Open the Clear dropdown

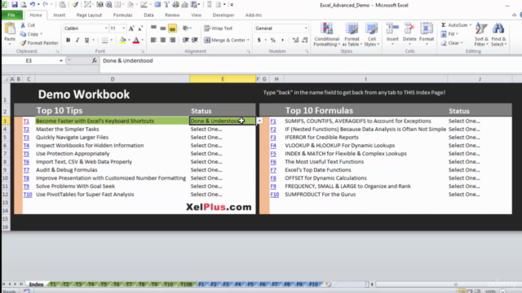click(x=453, y=43)
